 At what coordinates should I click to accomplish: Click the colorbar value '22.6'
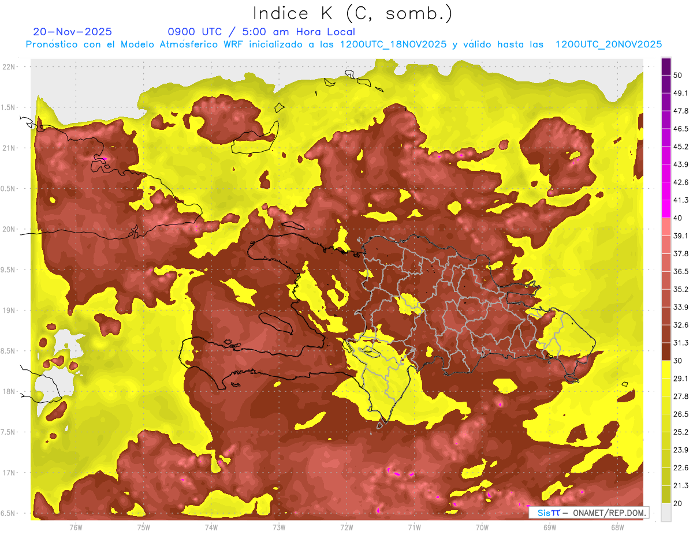[681, 468]
